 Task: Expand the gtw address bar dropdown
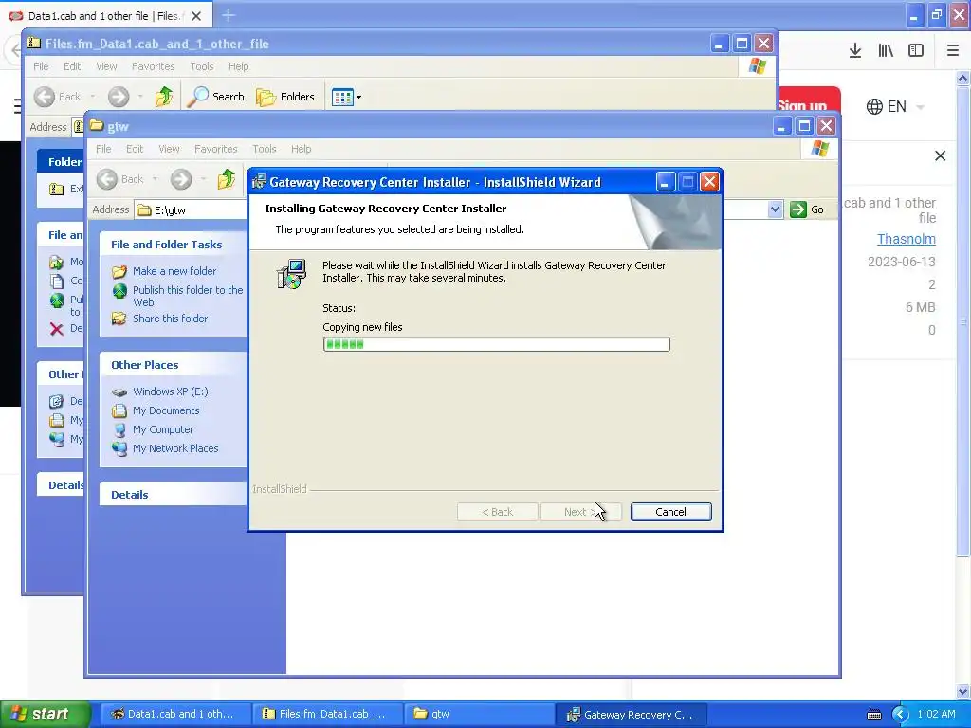[775, 209]
